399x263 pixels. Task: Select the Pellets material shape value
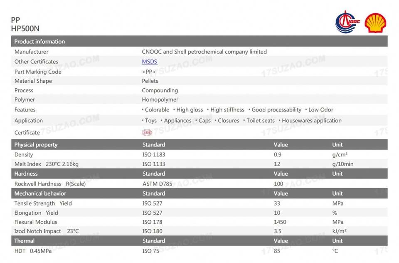pyautogui.click(x=150, y=81)
